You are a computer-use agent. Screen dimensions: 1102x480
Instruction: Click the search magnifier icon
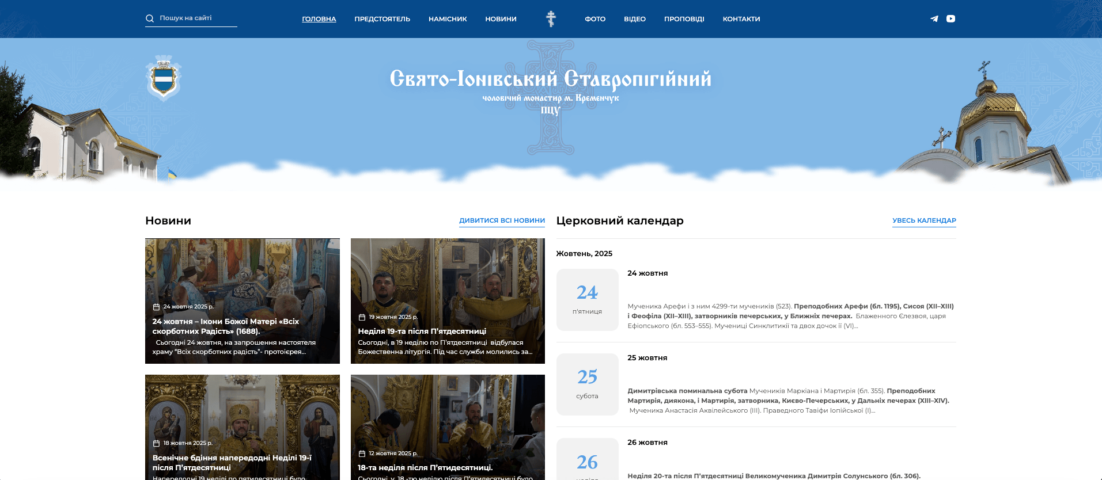coord(150,18)
